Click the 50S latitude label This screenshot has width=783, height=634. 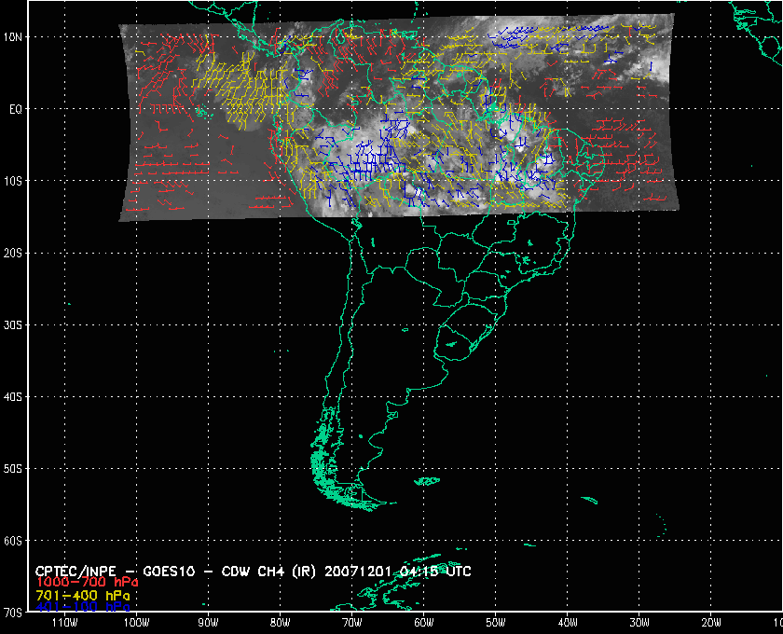[x=12, y=469]
